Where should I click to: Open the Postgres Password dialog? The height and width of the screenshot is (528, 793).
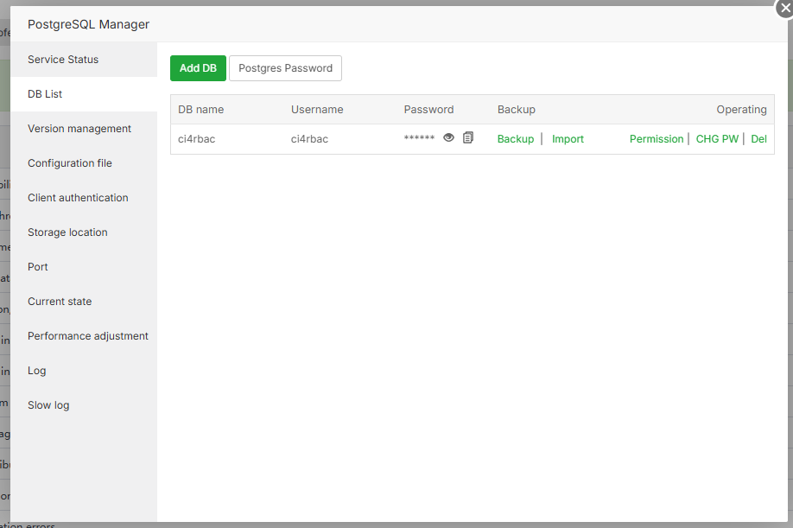coord(285,68)
